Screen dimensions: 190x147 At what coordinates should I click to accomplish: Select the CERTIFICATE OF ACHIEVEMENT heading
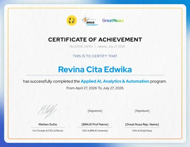tap(95, 40)
